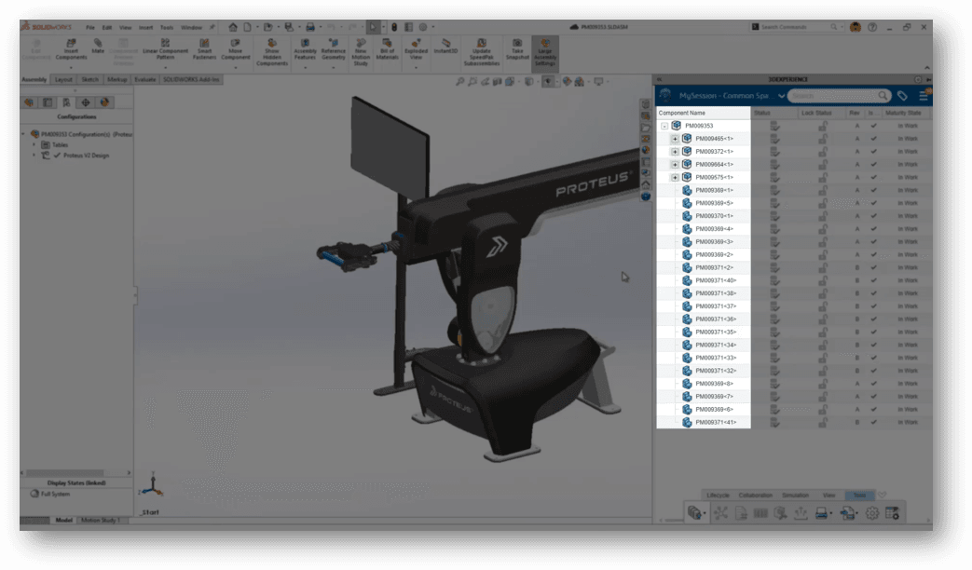Open the Tools menu in menu bar
Screen dimensions: 972x570
tap(166, 28)
